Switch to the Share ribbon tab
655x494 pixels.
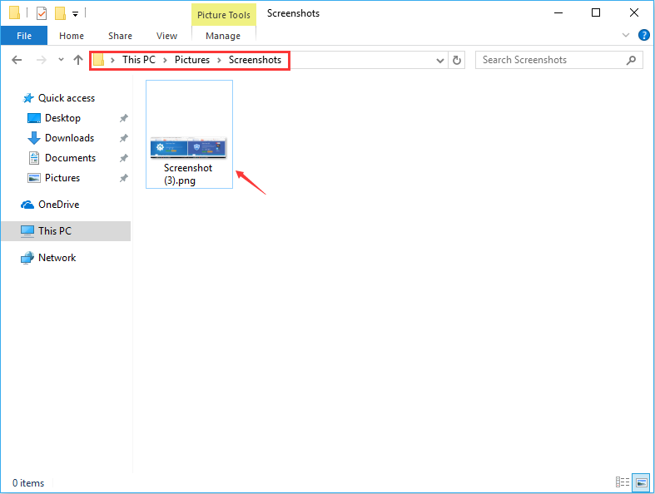(x=120, y=36)
